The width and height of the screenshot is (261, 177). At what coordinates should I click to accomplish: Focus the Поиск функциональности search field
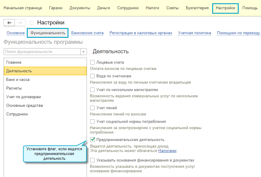click(42, 52)
